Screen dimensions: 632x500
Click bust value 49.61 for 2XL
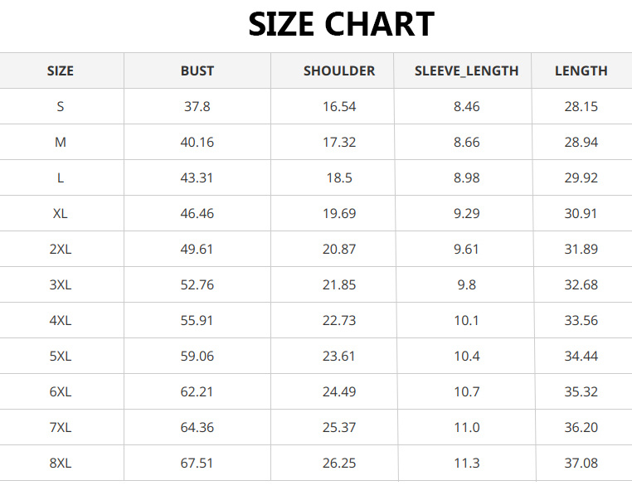[x=197, y=250]
